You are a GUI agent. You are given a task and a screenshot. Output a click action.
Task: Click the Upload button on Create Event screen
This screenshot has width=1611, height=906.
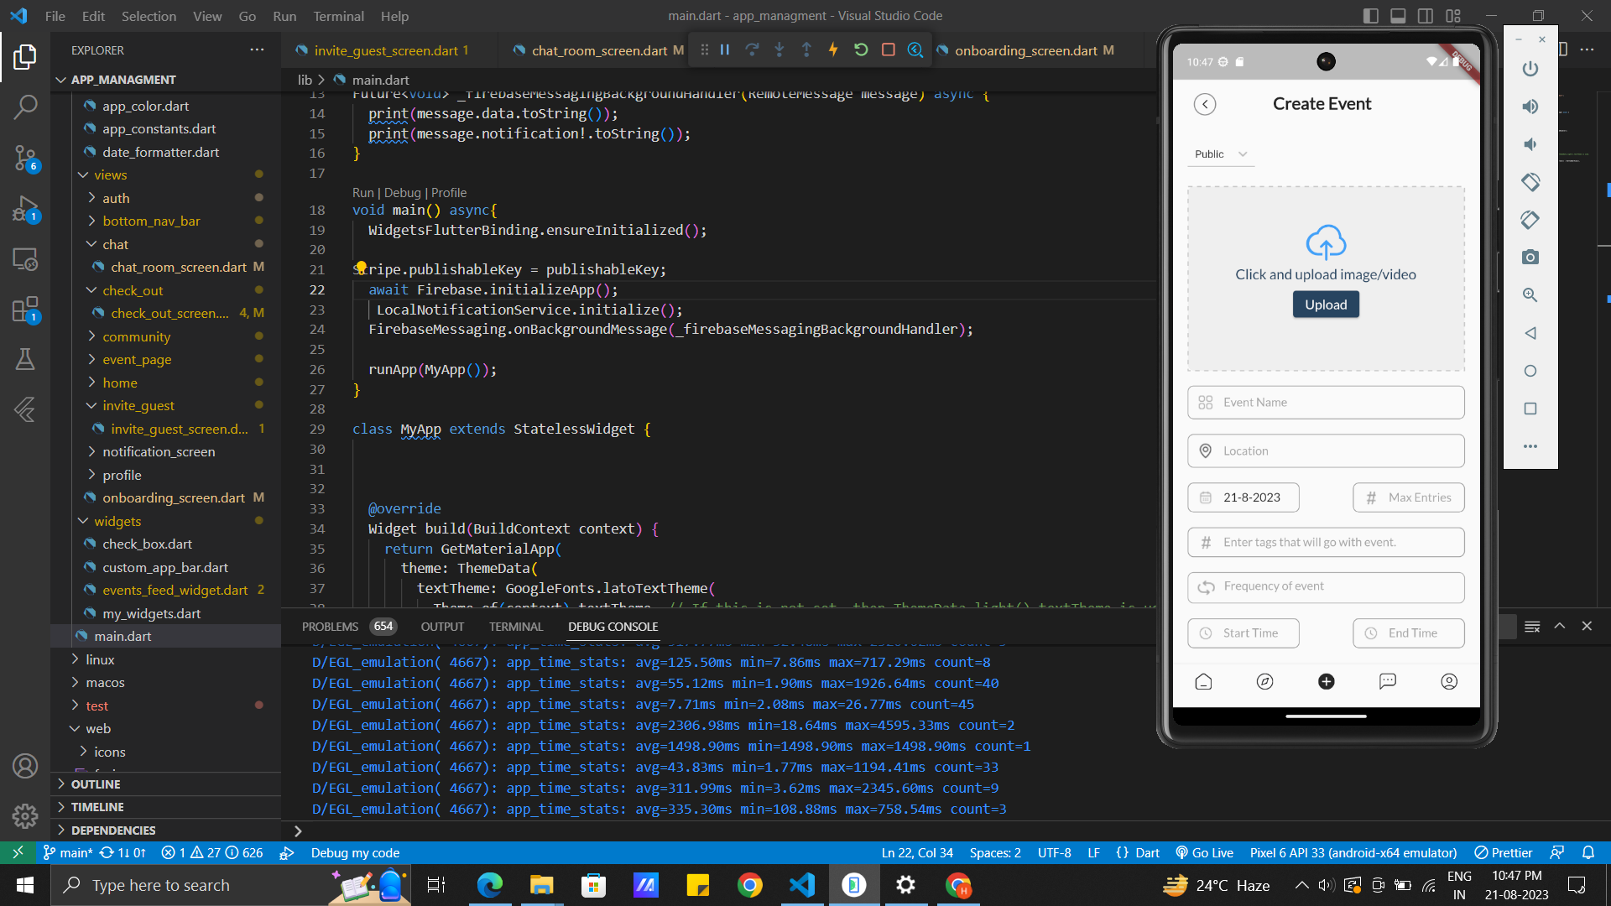click(1325, 304)
